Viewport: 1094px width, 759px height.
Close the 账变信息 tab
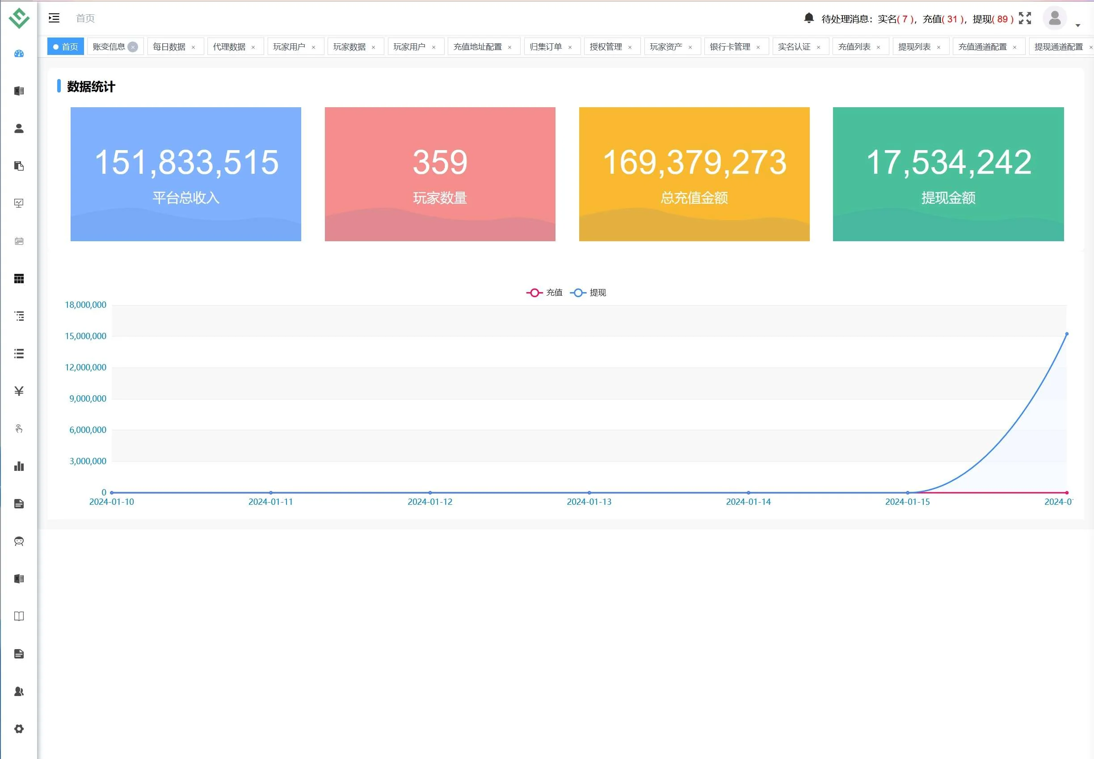pyautogui.click(x=133, y=46)
